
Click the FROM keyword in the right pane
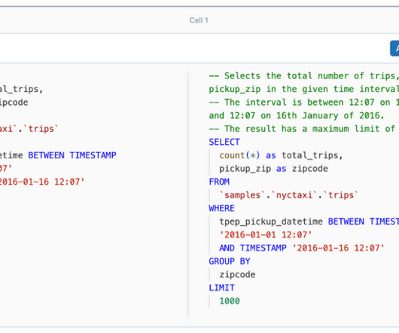[x=219, y=182]
